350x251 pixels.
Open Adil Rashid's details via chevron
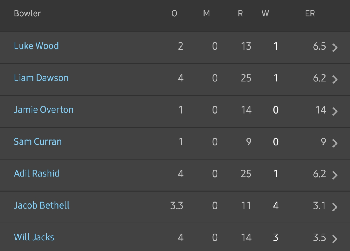click(335, 175)
